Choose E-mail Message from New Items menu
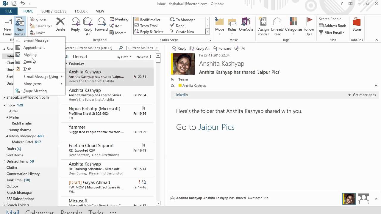 coord(39,40)
